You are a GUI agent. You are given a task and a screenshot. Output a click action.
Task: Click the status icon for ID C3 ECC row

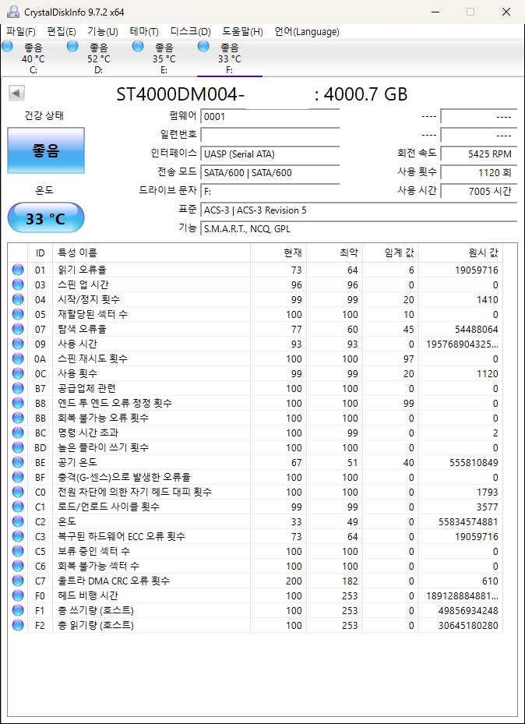tap(18, 536)
